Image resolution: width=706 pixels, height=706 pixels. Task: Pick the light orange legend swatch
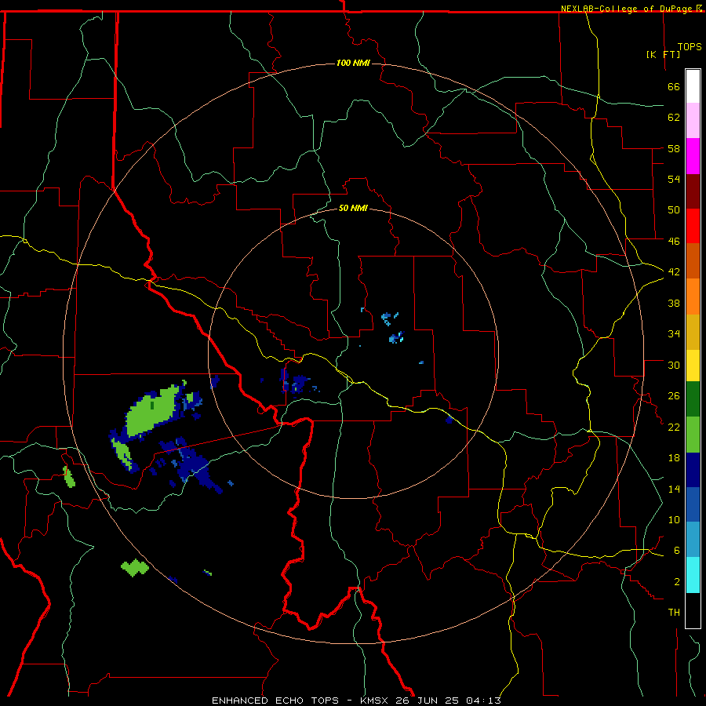point(693,297)
